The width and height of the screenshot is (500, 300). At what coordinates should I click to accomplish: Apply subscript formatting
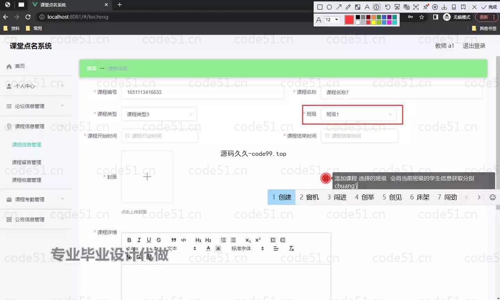click(248, 240)
